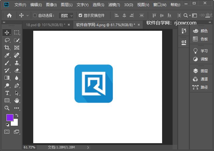Align right edges in options bar
This screenshot has height=151, width=214.
click(x=131, y=15)
